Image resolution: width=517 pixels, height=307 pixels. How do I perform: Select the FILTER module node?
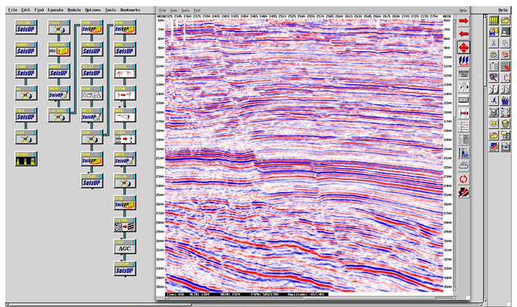pos(125,225)
